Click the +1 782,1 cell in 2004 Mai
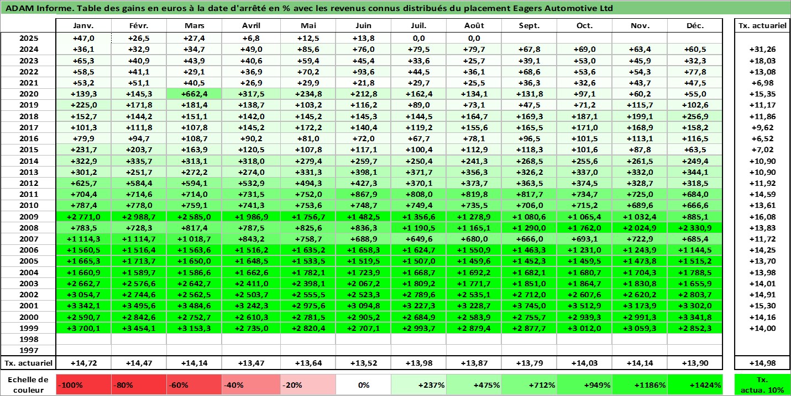 coord(308,272)
